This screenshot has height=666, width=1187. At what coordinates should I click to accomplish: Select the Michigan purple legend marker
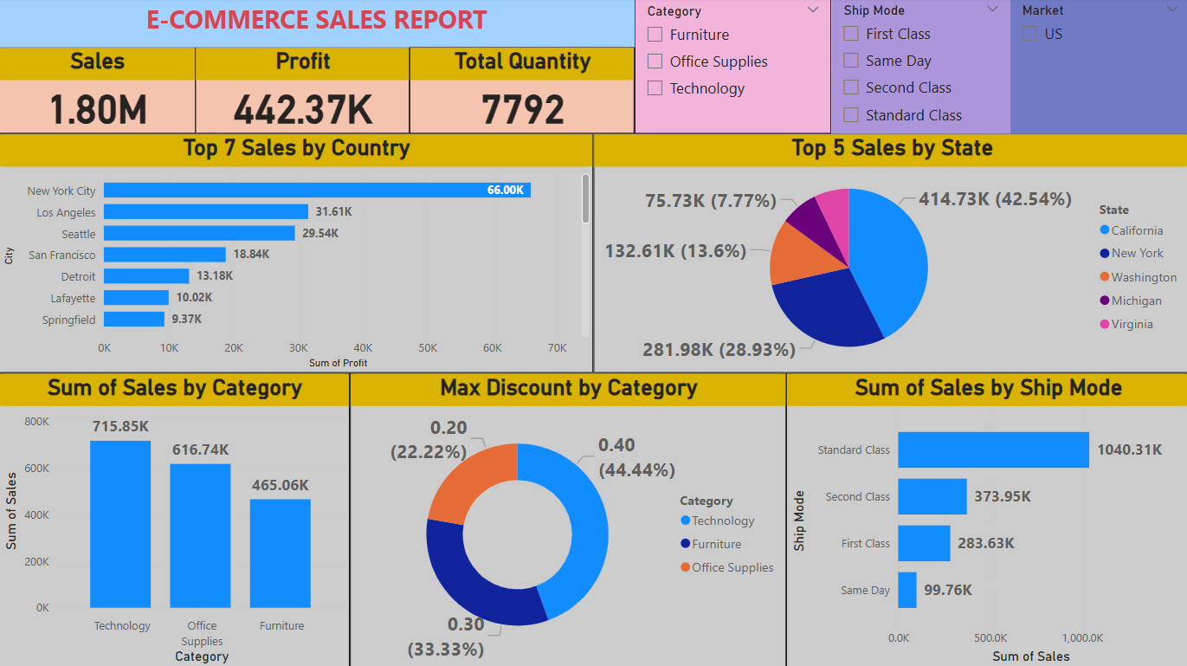(1104, 301)
